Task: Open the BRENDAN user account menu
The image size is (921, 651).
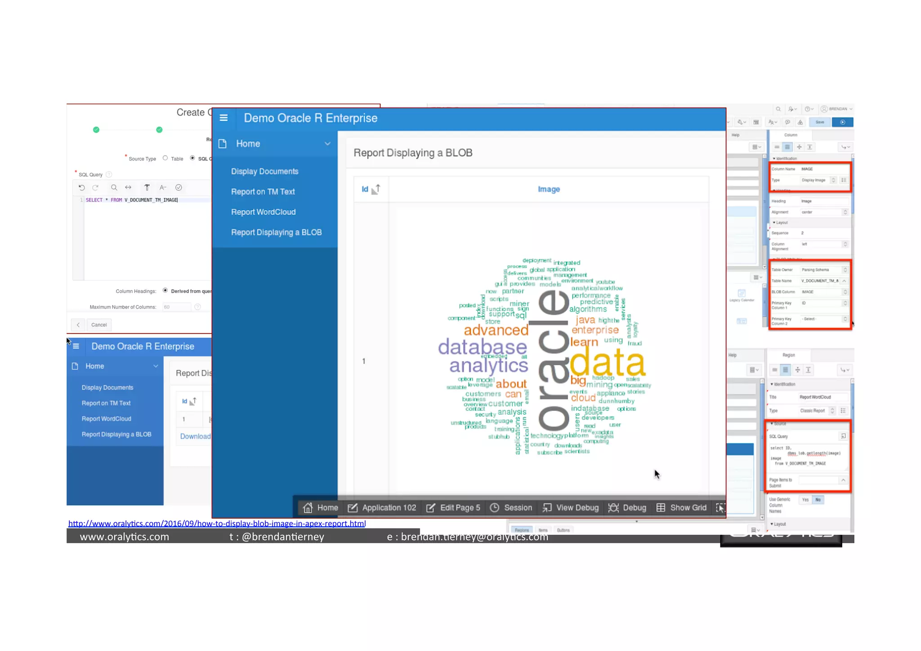Action: [x=836, y=109]
